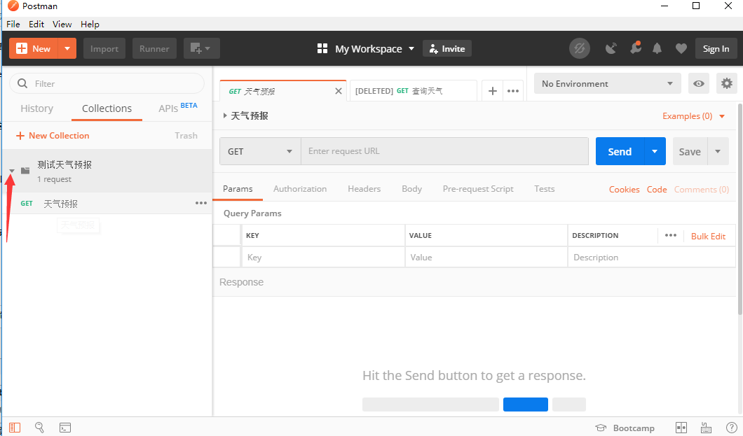
Task: Select the Pre-request Script tab
Action: (x=478, y=189)
